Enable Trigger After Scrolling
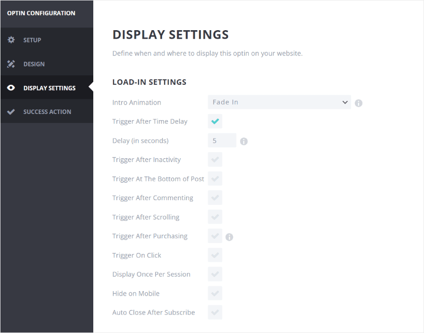424x333 pixels. (215, 217)
